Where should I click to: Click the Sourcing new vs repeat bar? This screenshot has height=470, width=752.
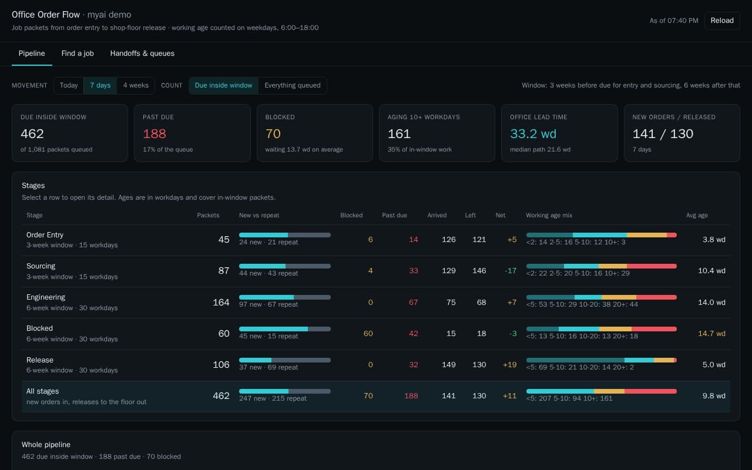click(285, 266)
